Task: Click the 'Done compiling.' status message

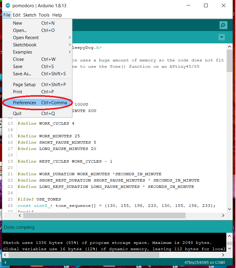Action: tap(20, 227)
